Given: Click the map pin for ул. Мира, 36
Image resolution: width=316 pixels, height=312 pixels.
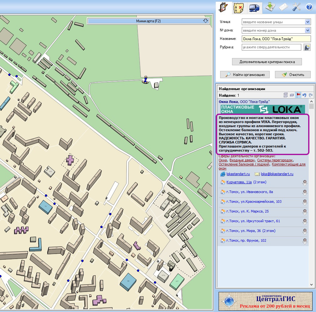Looking at the screenshot, I should [305, 231].
